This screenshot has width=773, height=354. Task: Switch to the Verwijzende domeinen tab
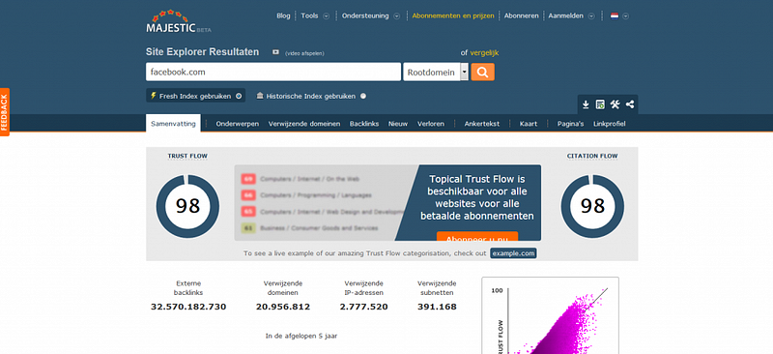[x=304, y=124]
